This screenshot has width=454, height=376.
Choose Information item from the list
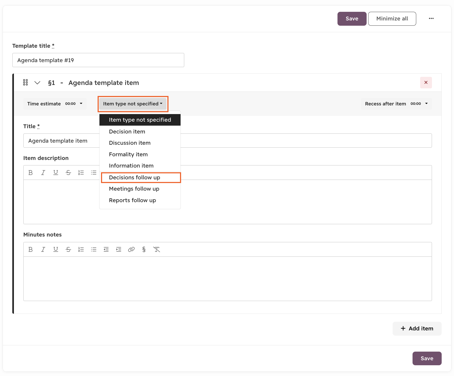(x=140, y=166)
